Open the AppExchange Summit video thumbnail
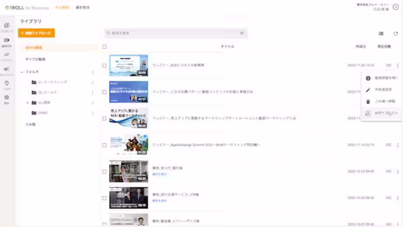This screenshot has height=227, width=403. pos(129,145)
